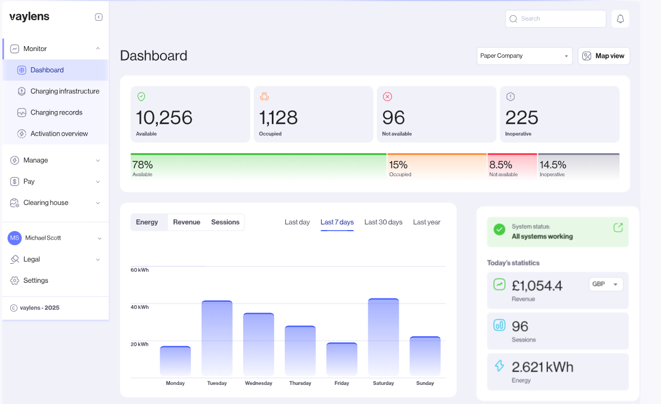Click the Revenue trend chart icon
This screenshot has height=404, width=661.
point(500,284)
